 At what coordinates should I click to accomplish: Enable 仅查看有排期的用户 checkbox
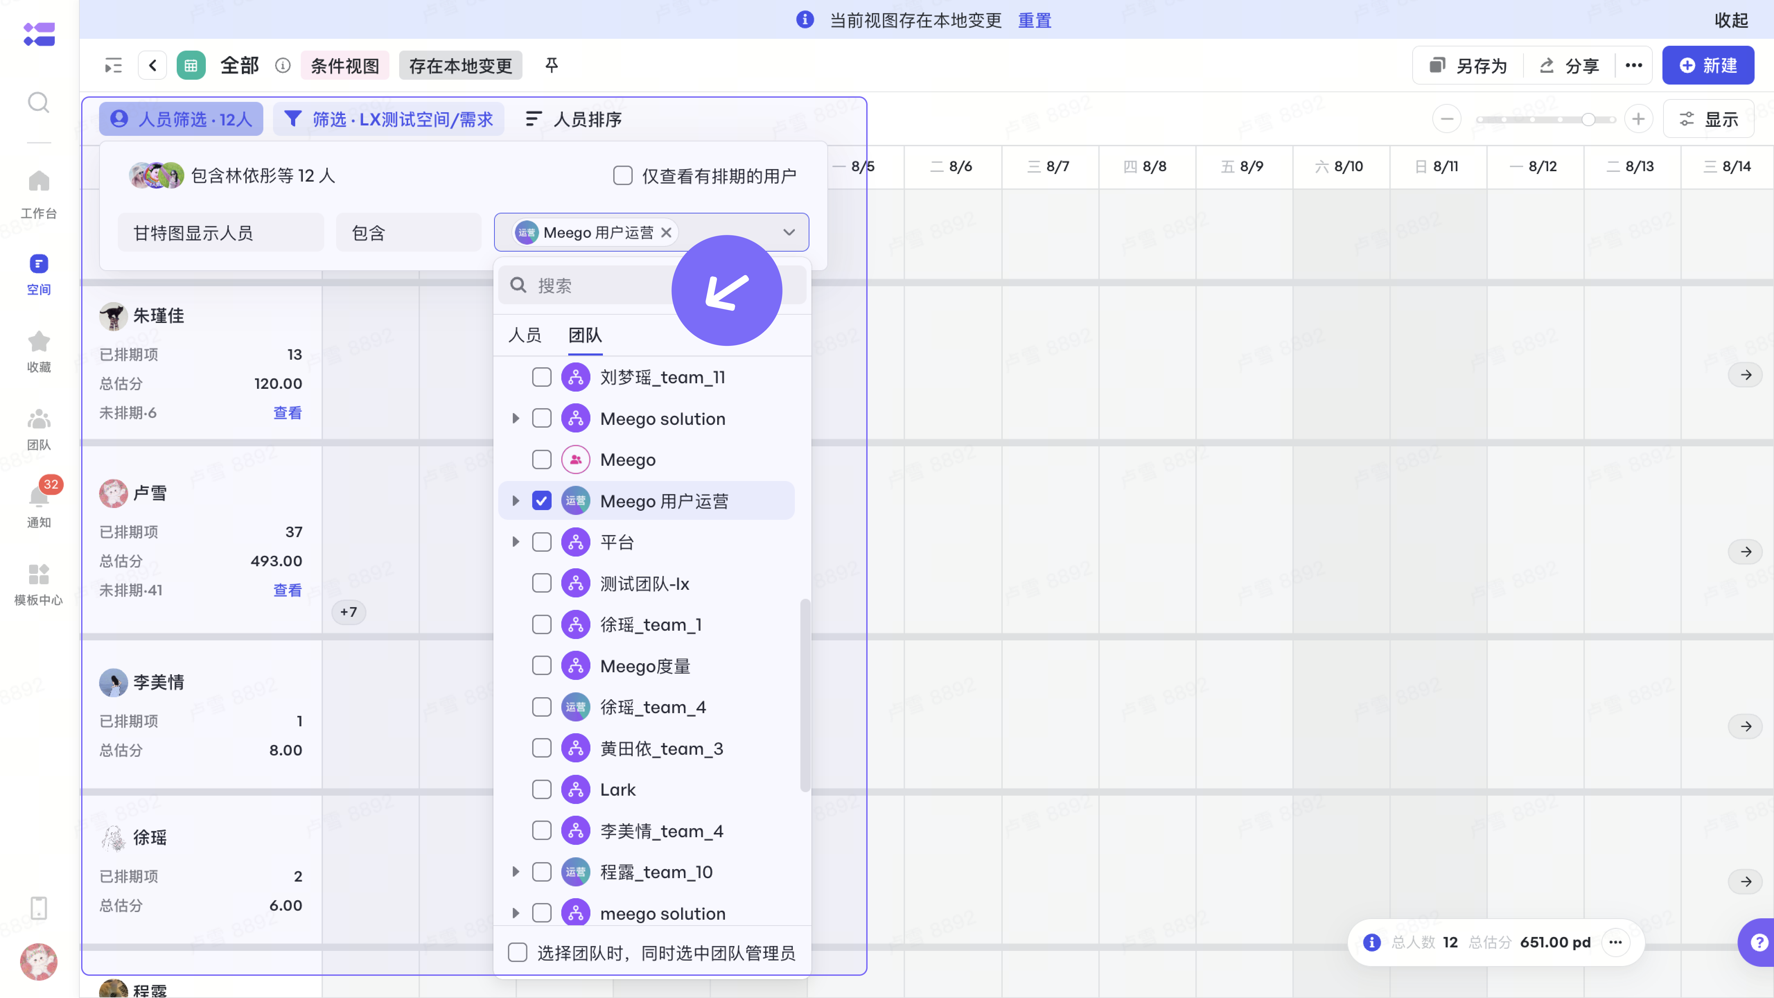pyautogui.click(x=623, y=176)
